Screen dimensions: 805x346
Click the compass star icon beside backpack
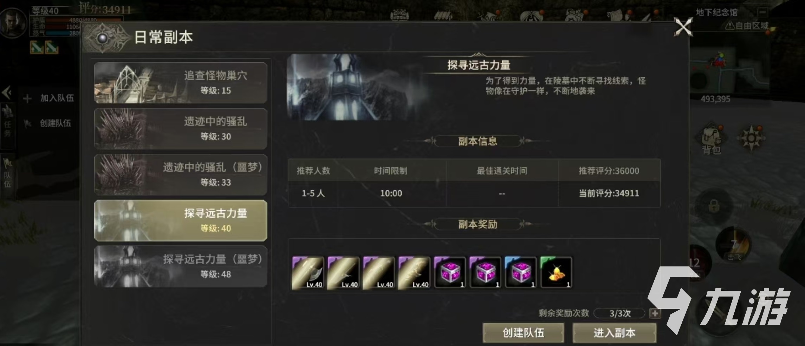(x=752, y=138)
